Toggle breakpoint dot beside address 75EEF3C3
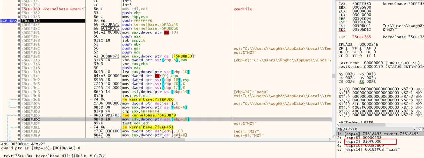The image size is (424, 158). click(19, 92)
